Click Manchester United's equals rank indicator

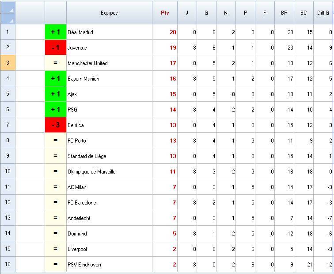tap(55, 63)
